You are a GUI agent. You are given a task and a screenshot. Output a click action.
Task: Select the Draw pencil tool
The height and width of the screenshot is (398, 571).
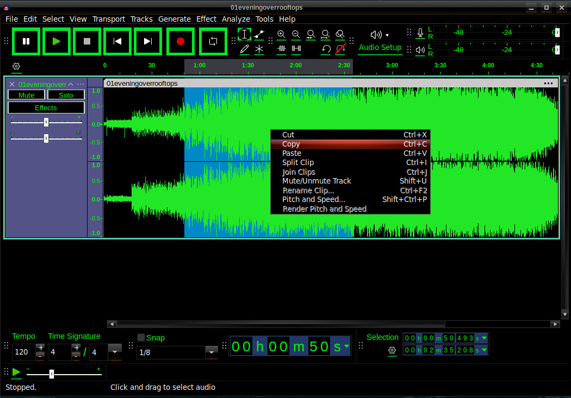[244, 49]
